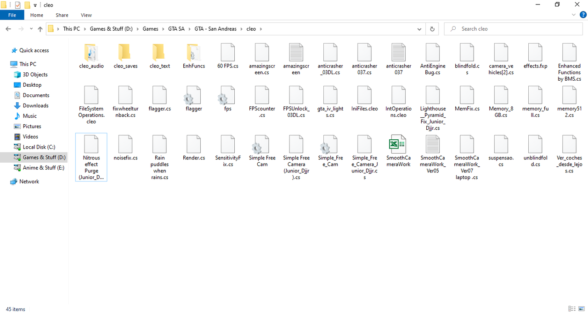Go back to the previous folder
This screenshot has height=314, width=588.
8,29
